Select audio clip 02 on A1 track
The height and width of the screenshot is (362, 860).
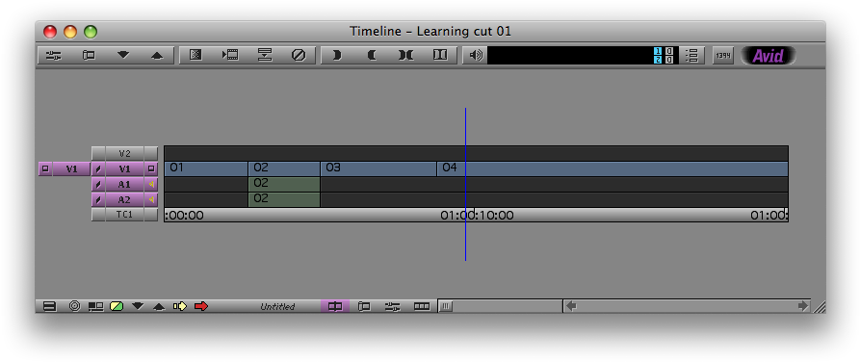click(284, 184)
